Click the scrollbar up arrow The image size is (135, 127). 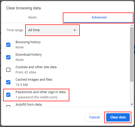pos(132,25)
